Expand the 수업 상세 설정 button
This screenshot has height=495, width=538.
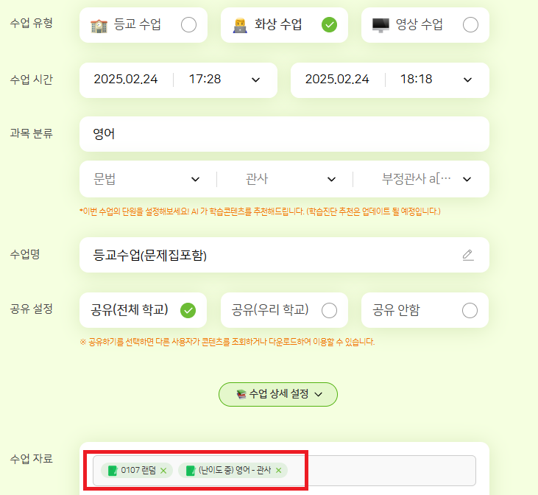[x=278, y=394]
